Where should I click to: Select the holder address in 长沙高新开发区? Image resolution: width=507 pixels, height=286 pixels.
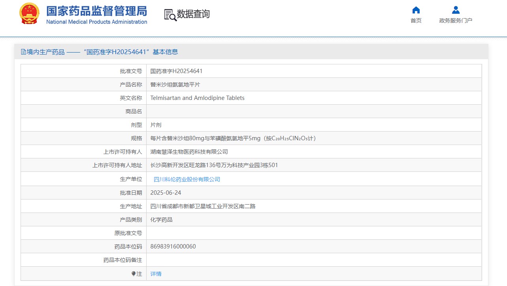click(214, 165)
